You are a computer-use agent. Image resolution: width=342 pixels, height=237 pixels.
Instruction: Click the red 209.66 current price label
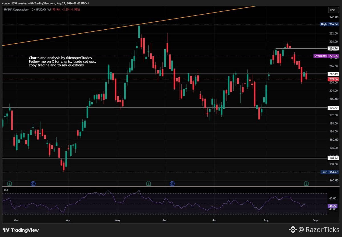[x=333, y=79]
